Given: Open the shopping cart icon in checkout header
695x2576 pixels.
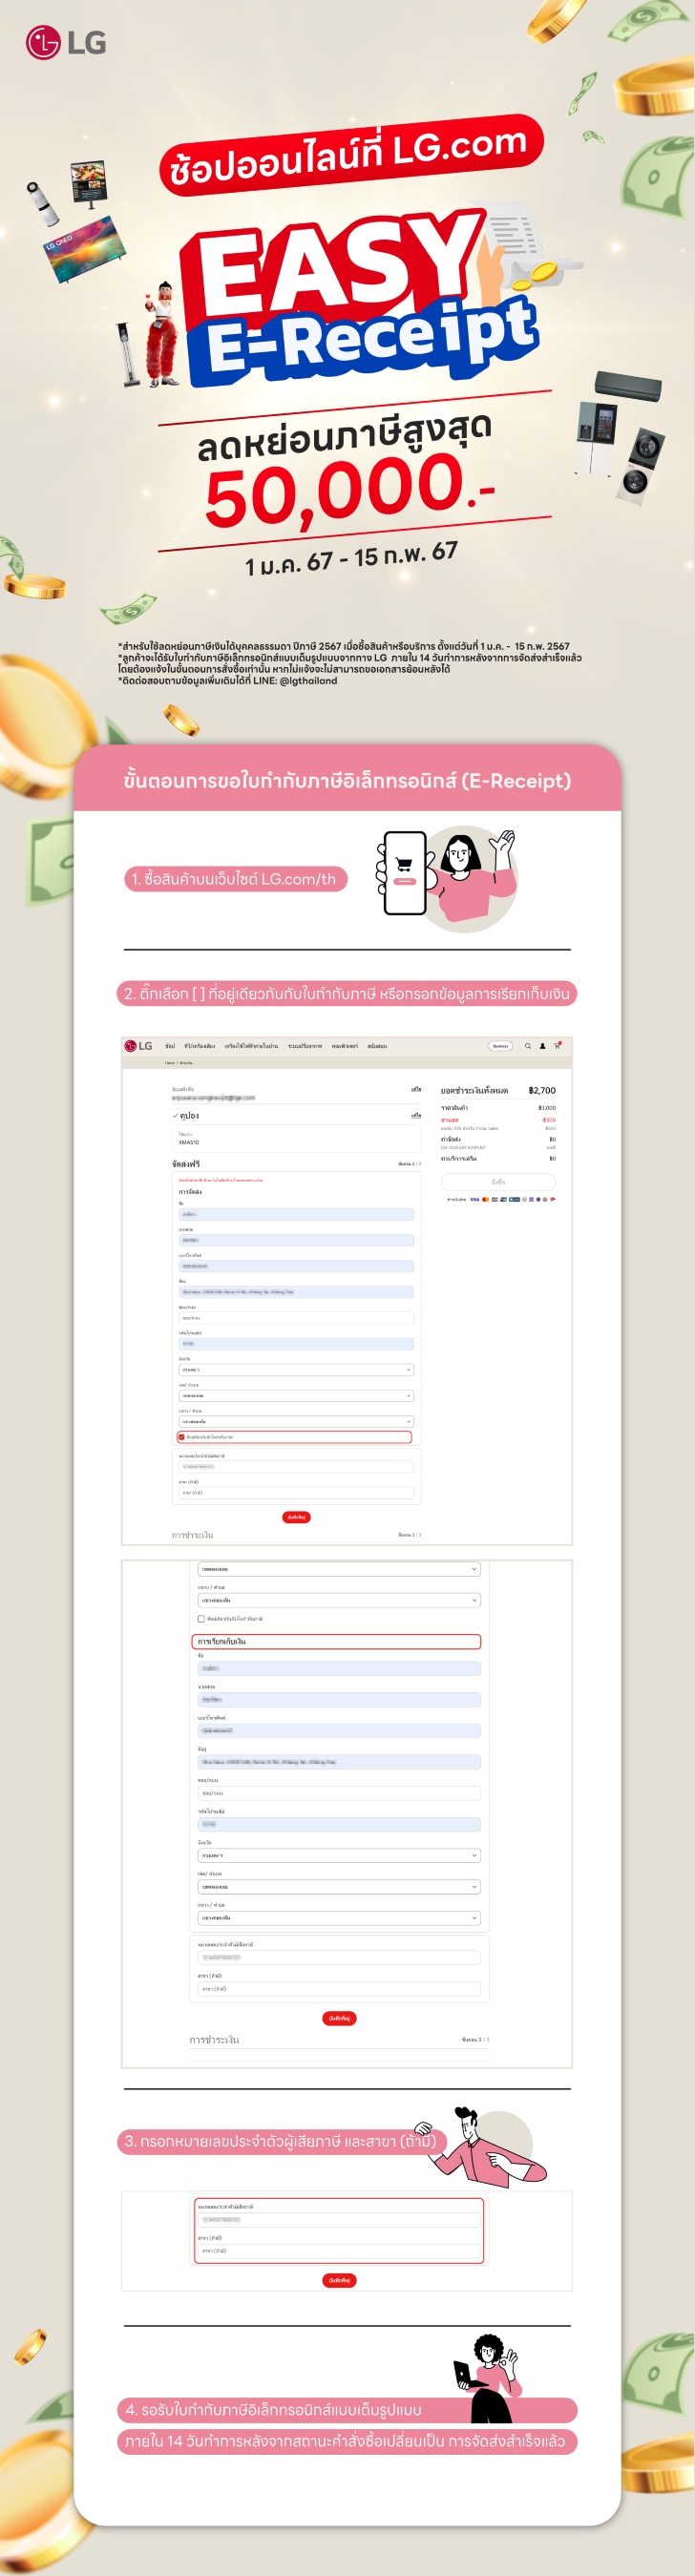Looking at the screenshot, I should click(558, 1046).
